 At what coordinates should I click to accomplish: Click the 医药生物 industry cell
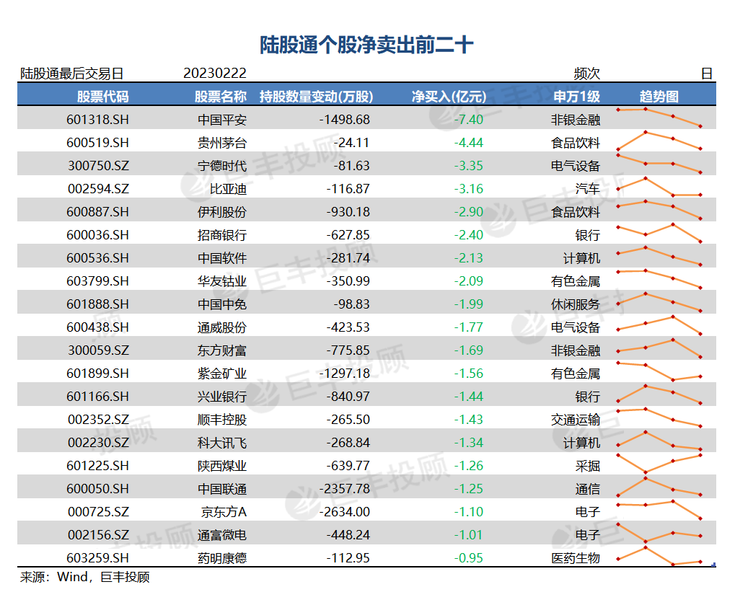coord(575,557)
